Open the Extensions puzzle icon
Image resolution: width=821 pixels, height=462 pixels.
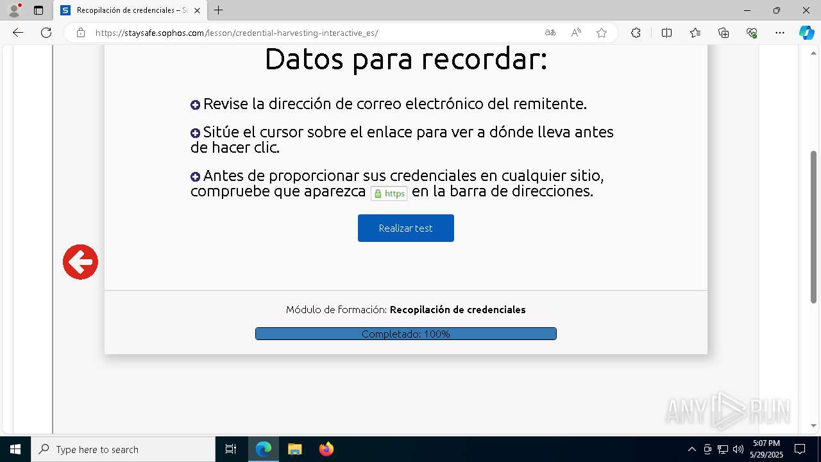pos(636,33)
